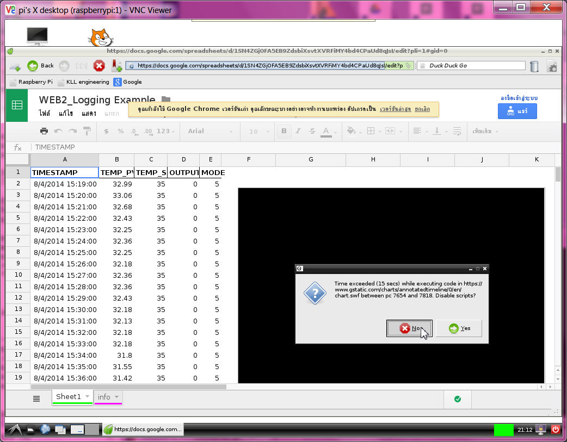This screenshot has height=442, width=567.
Task: Open the Arial font family dropdown
Action: click(209, 131)
